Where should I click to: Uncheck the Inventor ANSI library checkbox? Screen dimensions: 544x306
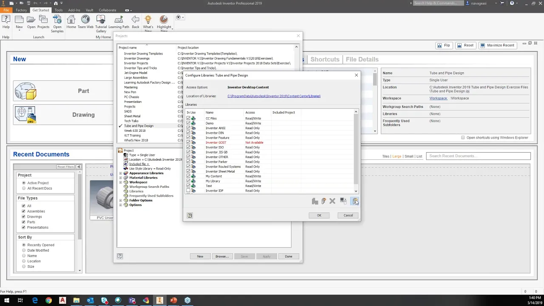(188, 128)
